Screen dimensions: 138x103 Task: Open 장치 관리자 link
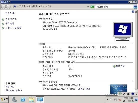11,19
